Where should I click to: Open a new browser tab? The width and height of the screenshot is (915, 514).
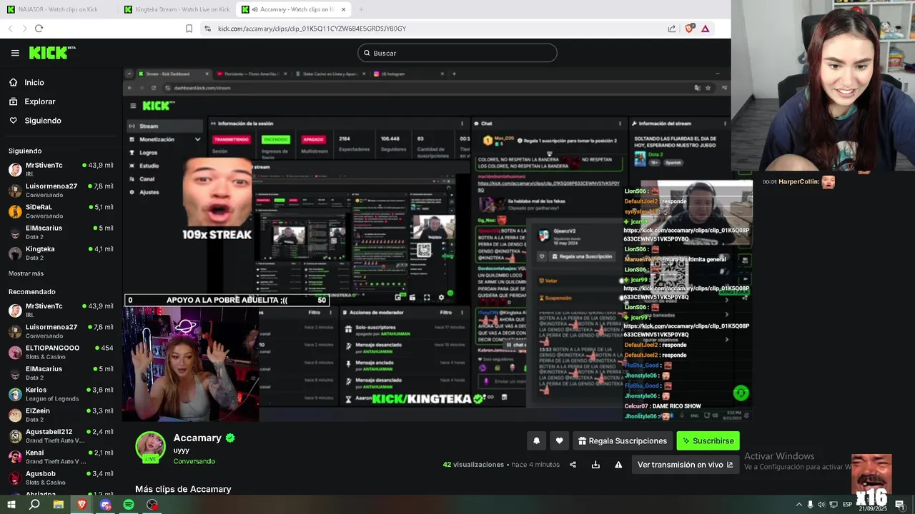pyautogui.click(x=361, y=9)
